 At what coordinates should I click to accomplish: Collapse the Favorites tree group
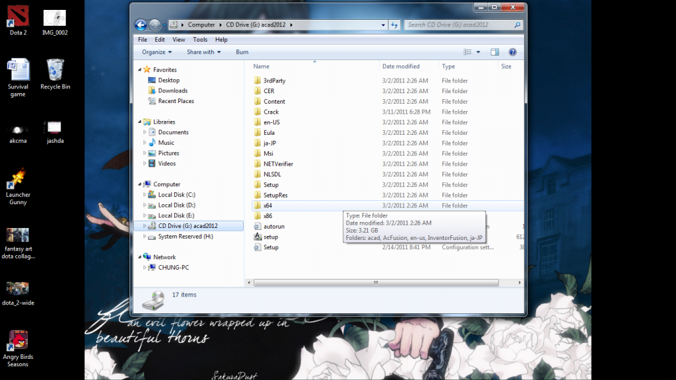point(140,69)
